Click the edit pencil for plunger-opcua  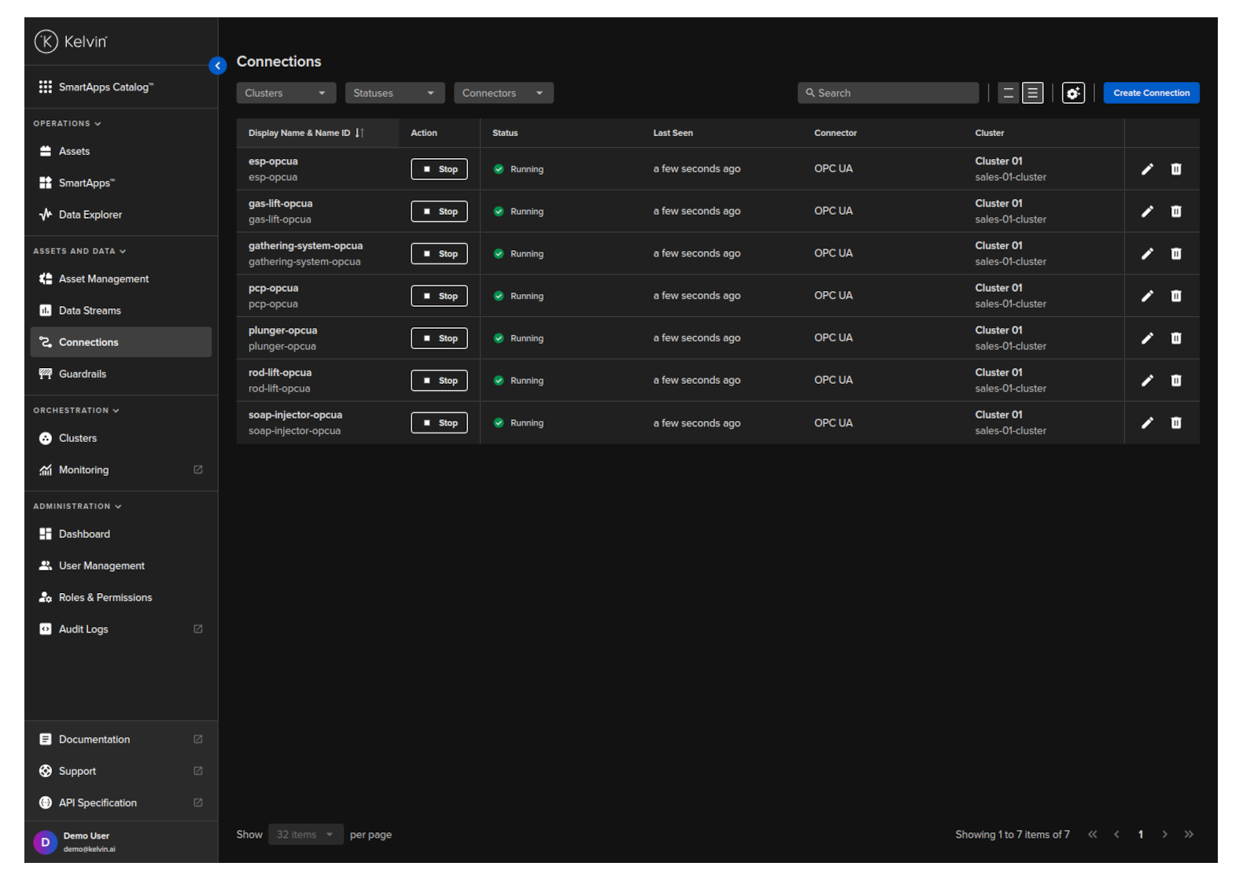(x=1147, y=338)
